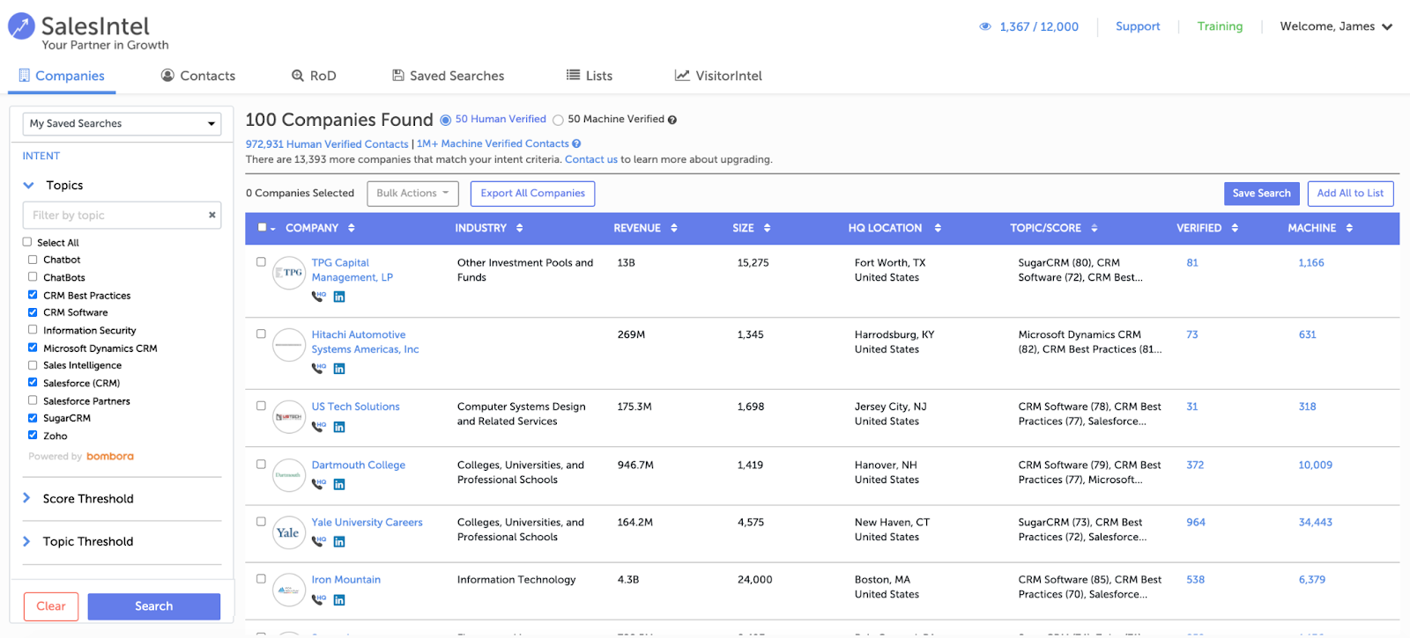Click the Add All to List button
1410x638 pixels.
(1350, 194)
